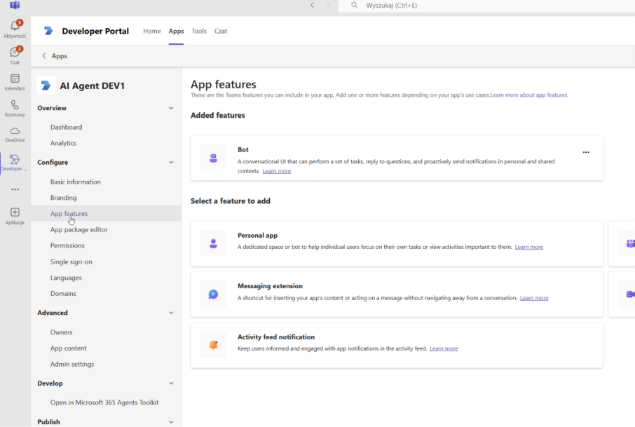Collapse the Overview section
This screenshot has height=427, width=635.
pyautogui.click(x=171, y=108)
